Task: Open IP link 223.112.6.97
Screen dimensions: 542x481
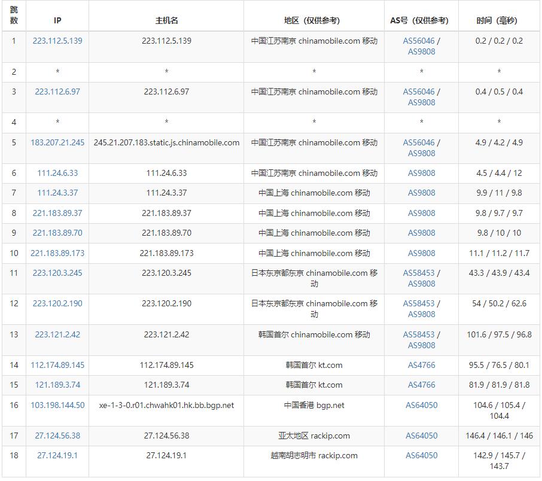Action: click(57, 92)
